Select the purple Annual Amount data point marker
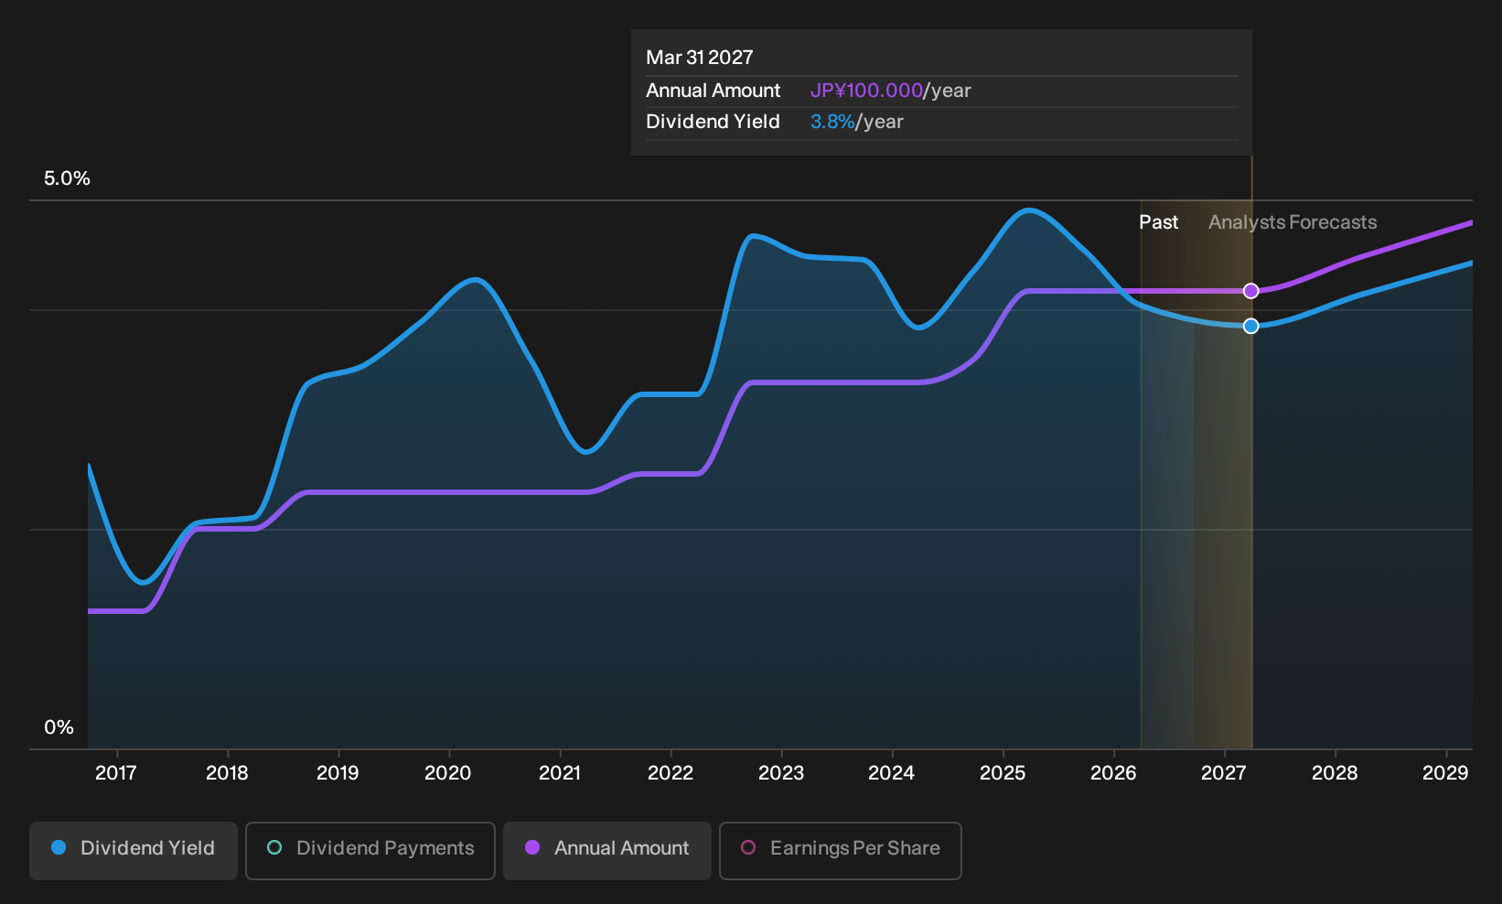The image size is (1502, 904). 1251,291
